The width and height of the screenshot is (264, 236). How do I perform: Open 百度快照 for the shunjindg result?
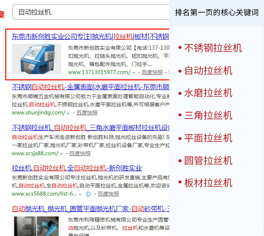(87, 113)
